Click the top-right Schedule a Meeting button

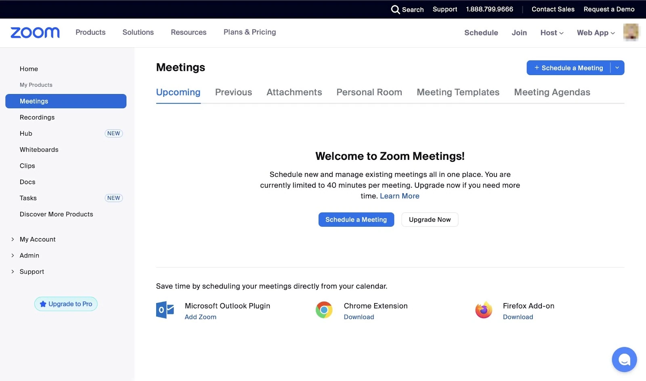click(x=568, y=68)
